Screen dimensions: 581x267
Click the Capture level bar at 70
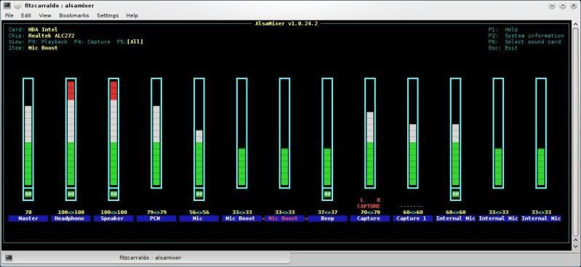(370, 133)
